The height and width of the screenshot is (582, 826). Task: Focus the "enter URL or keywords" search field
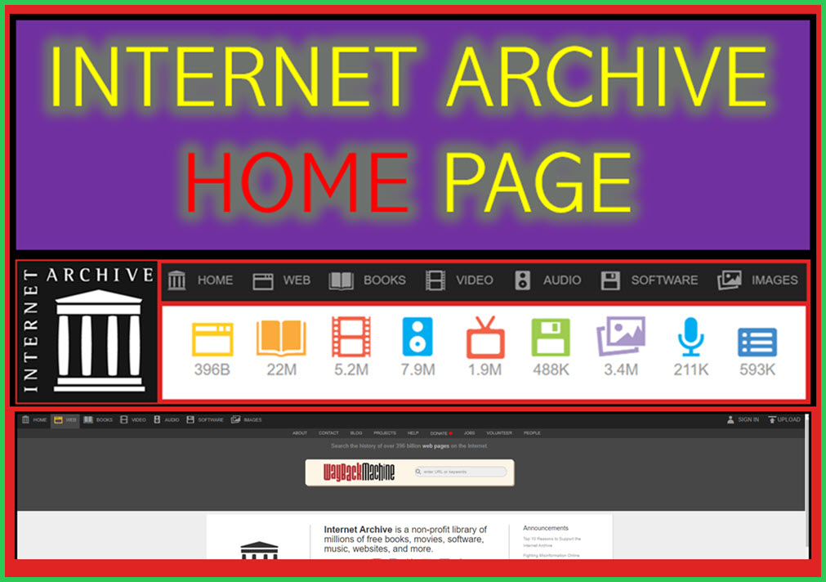(461, 472)
